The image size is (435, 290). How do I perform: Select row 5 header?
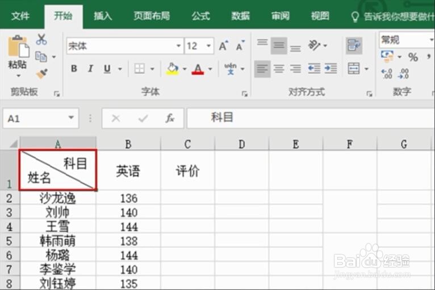click(10, 241)
